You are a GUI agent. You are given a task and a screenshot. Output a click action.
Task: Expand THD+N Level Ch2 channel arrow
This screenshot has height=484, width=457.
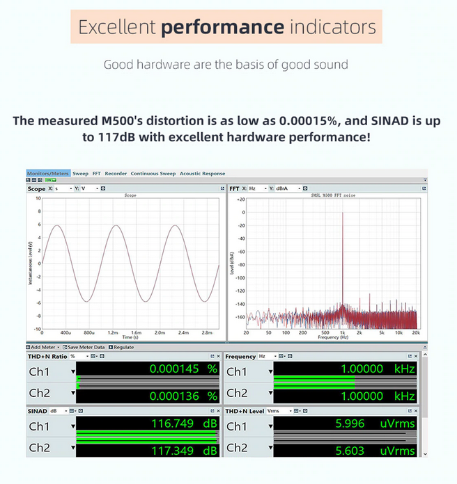tap(270, 448)
